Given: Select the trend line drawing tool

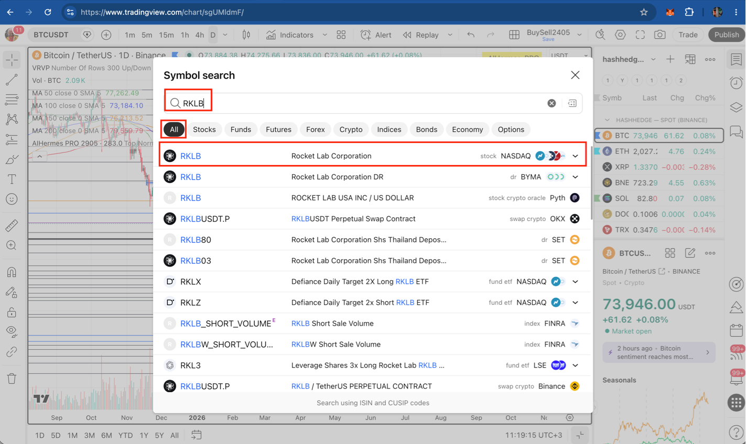Looking at the screenshot, I should [x=12, y=80].
